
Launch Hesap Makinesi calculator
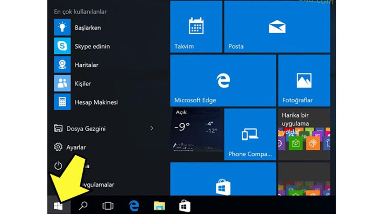click(96, 102)
